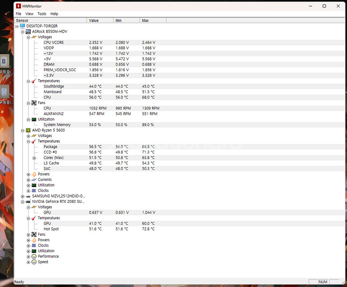Click the NVIDIA Powers flame icon
Screen dimensions: 347x287
[x=34, y=240]
